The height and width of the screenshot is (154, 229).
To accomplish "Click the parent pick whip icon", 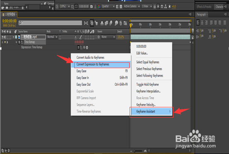I will tap(99, 37).
